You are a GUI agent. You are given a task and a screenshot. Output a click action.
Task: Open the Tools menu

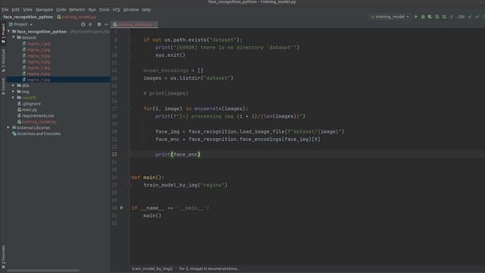coord(105,10)
